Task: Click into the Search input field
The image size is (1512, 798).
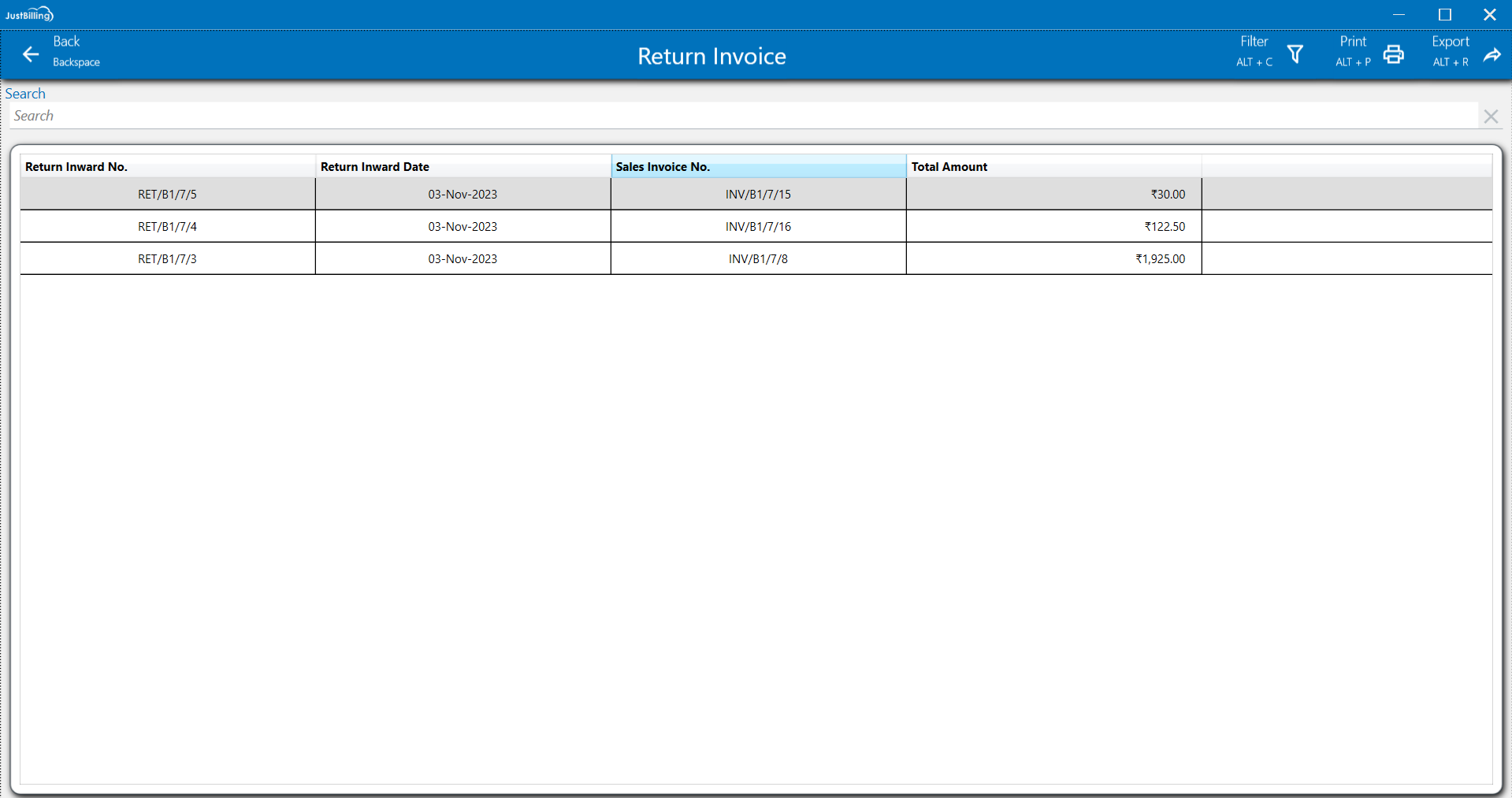Action: coord(741,116)
